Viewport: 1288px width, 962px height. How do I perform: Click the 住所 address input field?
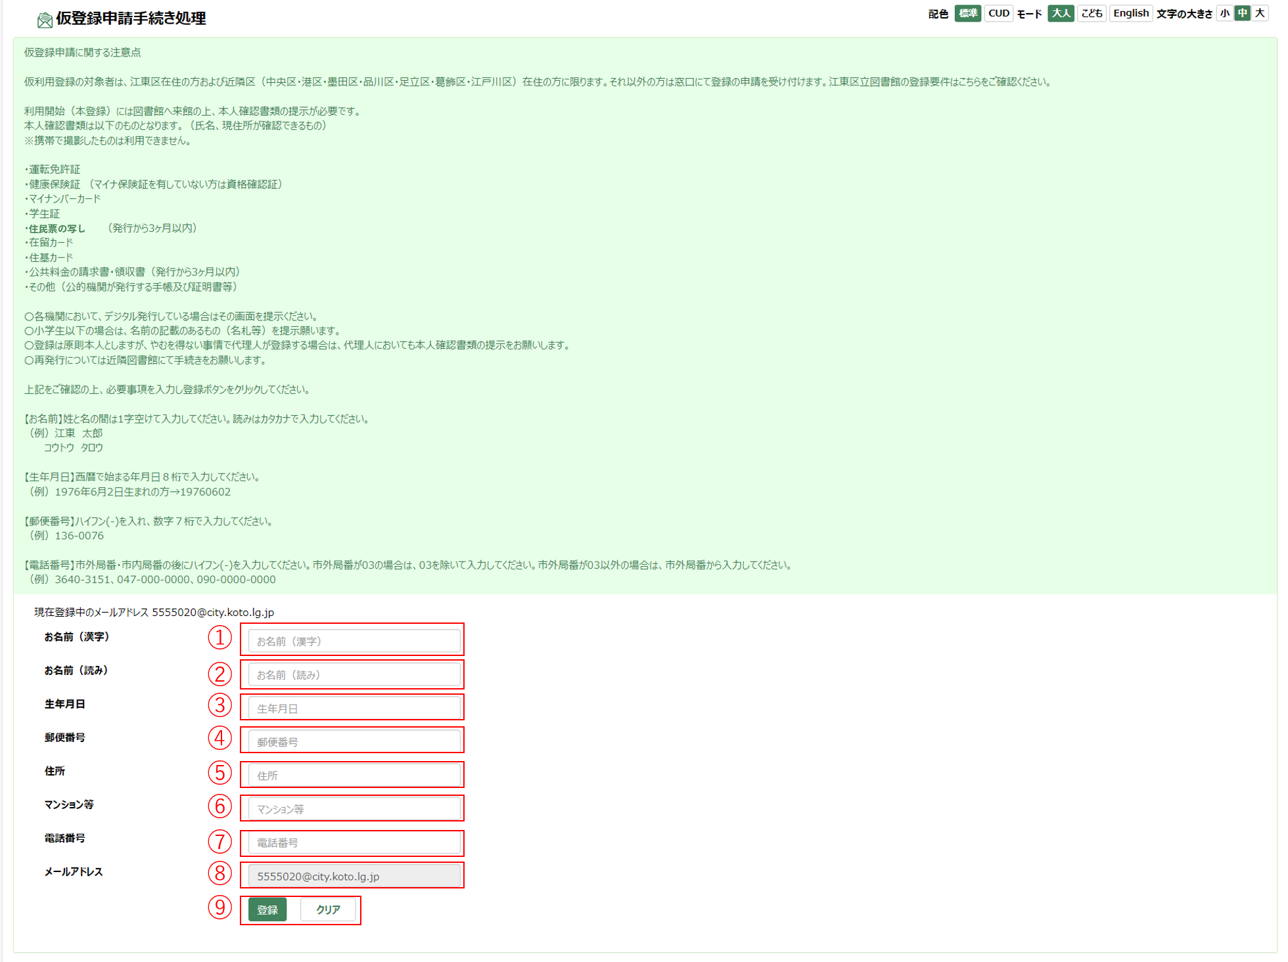[354, 776]
